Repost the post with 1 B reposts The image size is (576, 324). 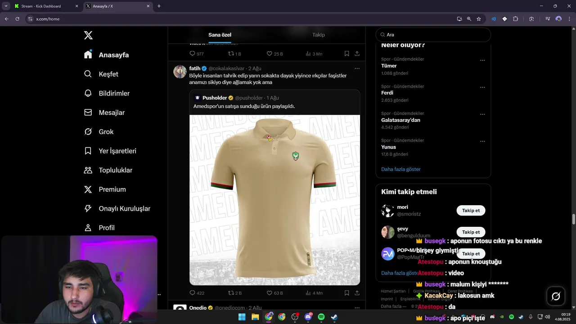click(234, 54)
